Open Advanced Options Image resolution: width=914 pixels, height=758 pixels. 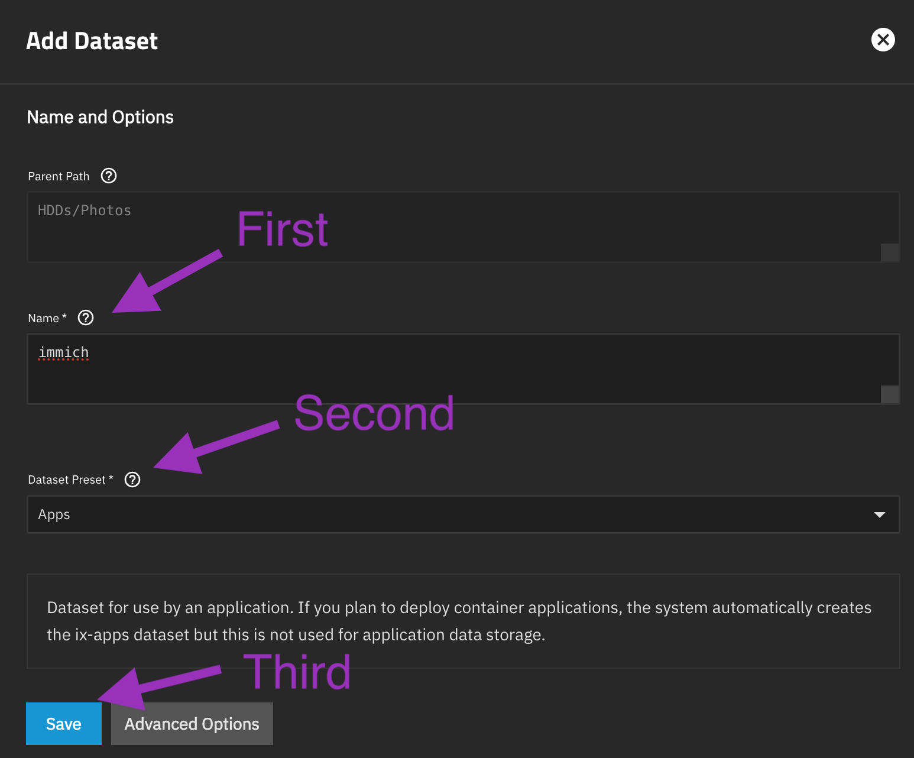pyautogui.click(x=192, y=724)
